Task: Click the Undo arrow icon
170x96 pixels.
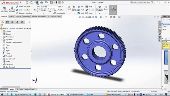Action: coord(46,2)
